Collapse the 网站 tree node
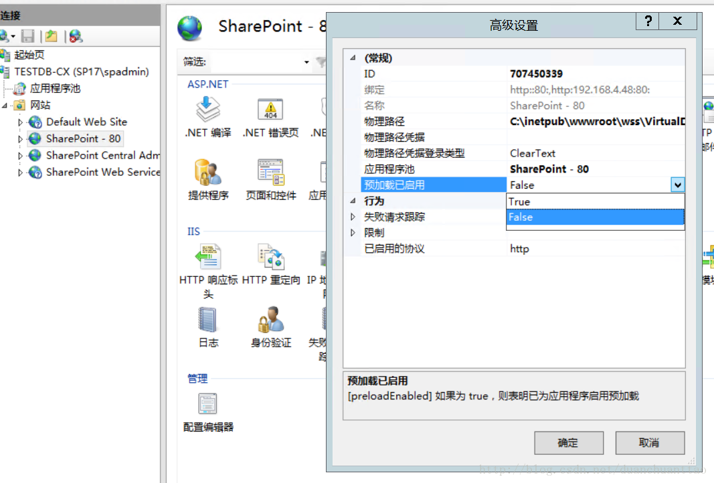Image resolution: width=714 pixels, height=483 pixels. pyautogui.click(x=5, y=106)
